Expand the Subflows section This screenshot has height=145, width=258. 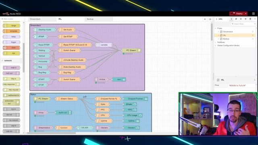point(216,42)
